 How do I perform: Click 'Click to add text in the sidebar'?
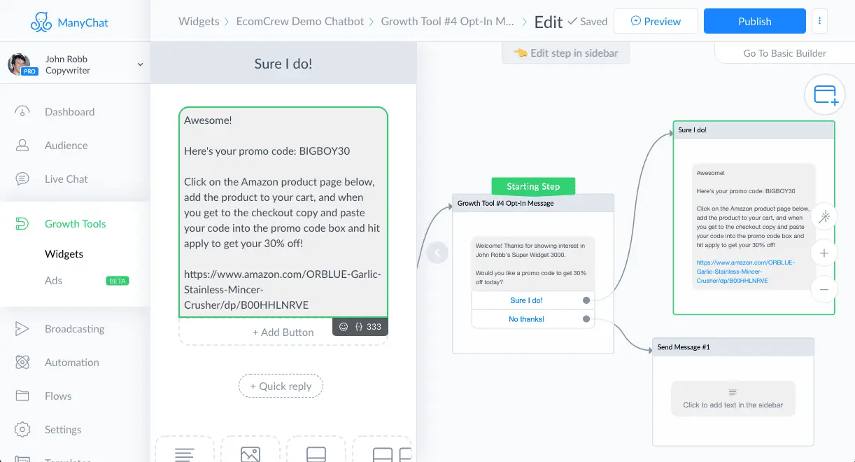[733, 398]
